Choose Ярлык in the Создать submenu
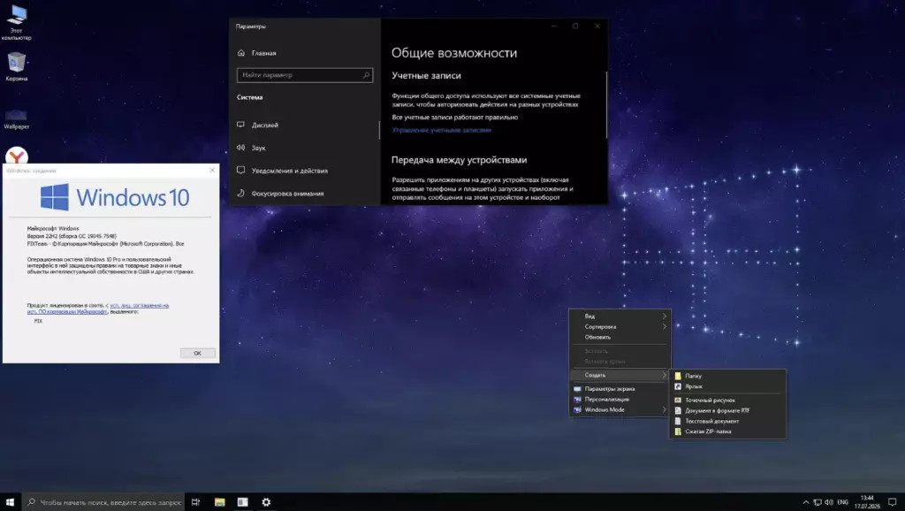This screenshot has width=905, height=511. (x=728, y=386)
